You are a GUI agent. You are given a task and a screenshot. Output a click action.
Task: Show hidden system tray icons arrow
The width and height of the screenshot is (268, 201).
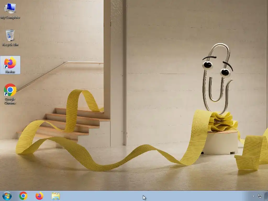(253, 196)
